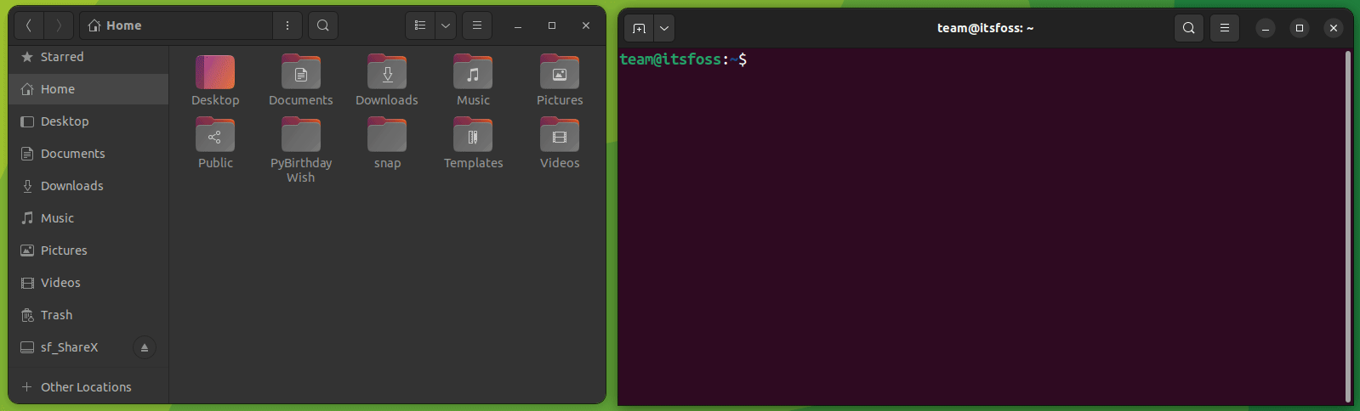Open the PyBirthday Wish folder
Viewport: 1360px width, 411px height.
301,137
